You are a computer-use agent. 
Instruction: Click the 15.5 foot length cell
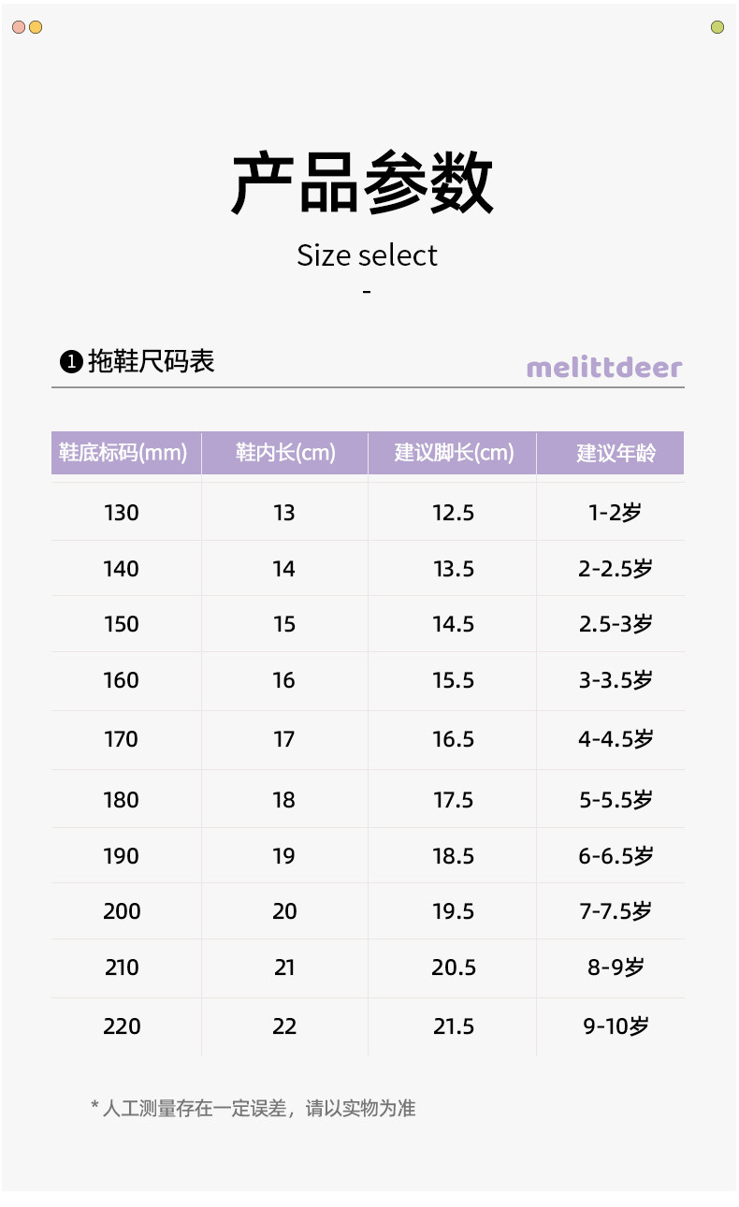453,680
